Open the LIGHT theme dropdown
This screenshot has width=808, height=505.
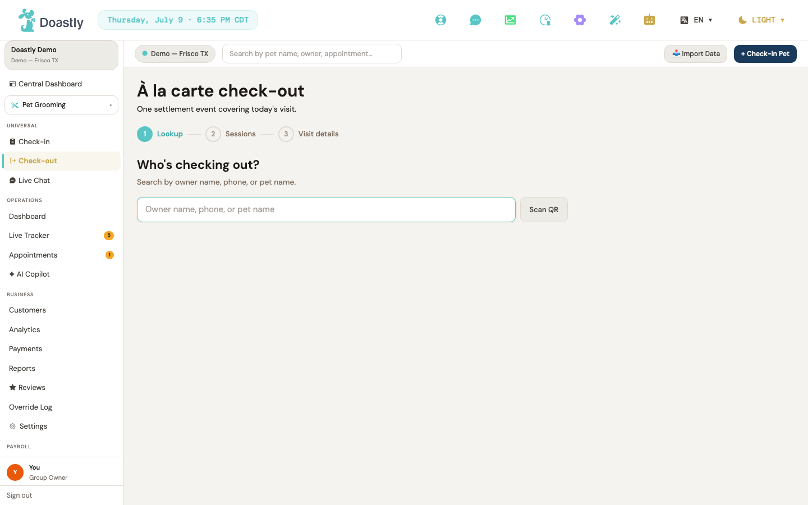point(761,20)
